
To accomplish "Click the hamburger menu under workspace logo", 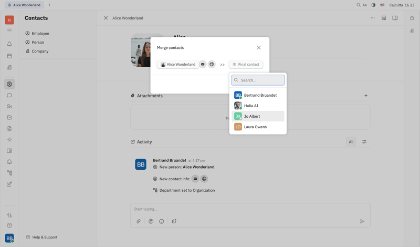I will (x=9, y=30).
